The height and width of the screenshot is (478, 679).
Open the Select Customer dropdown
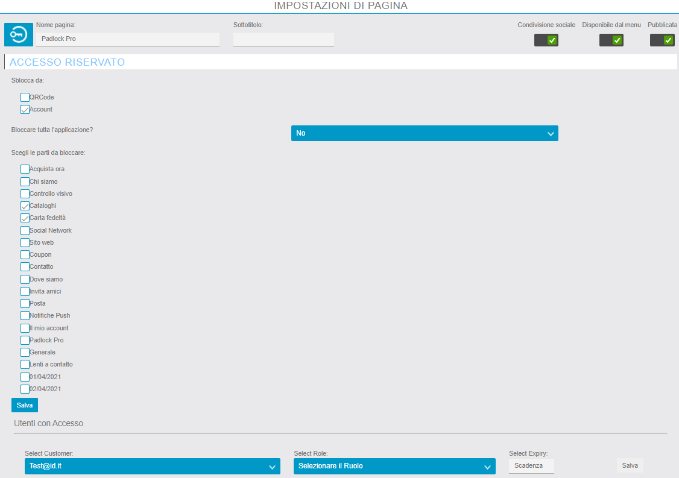[152, 466]
